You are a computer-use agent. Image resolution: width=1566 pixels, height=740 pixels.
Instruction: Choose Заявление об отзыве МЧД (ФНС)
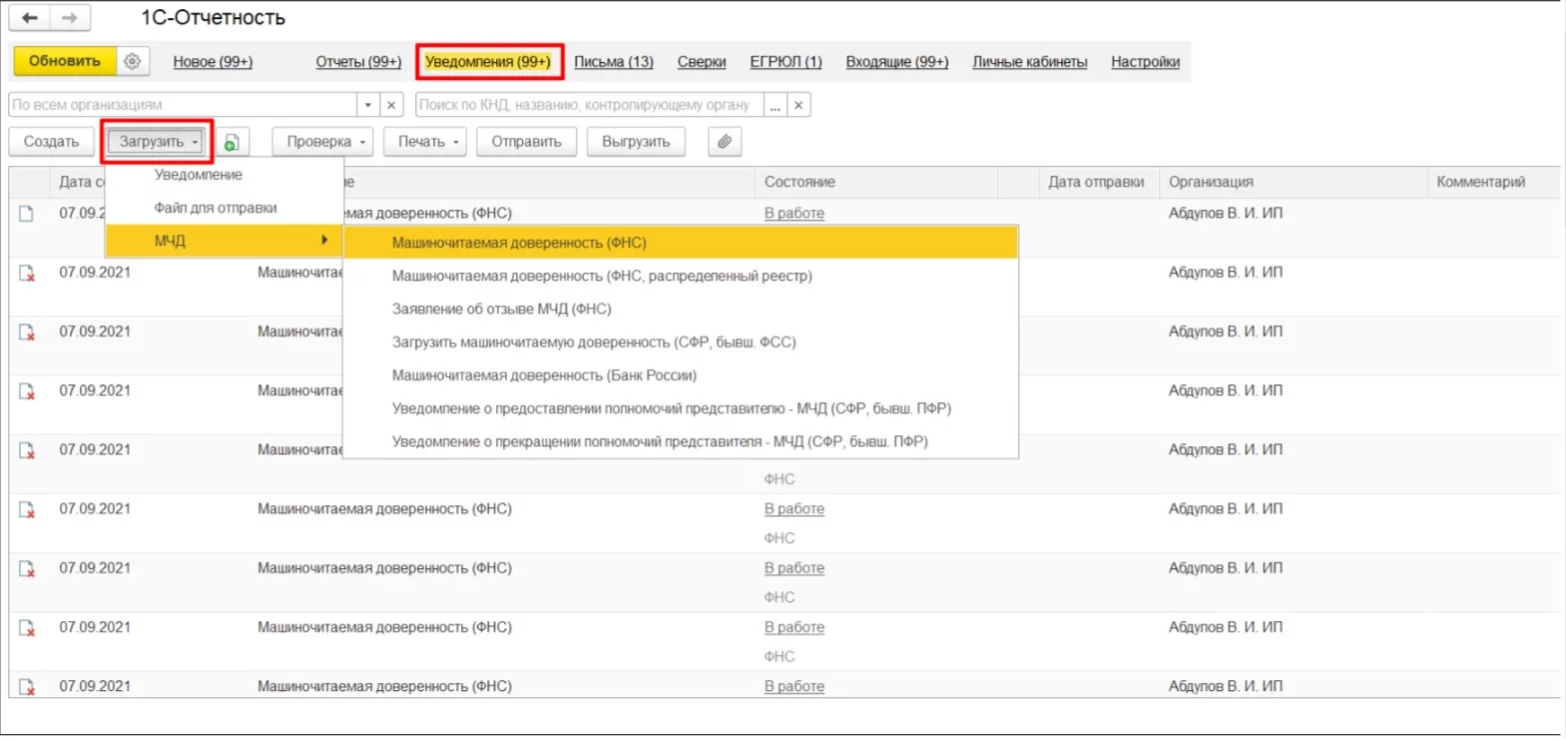[501, 310]
